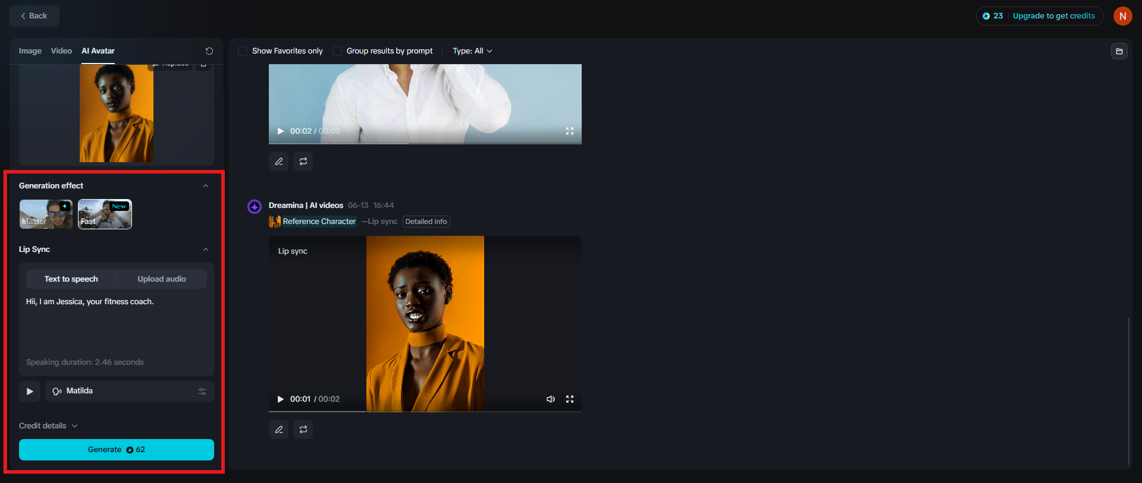Select the AI Avatar tab
Viewport: 1142px width, 483px height.
(98, 51)
